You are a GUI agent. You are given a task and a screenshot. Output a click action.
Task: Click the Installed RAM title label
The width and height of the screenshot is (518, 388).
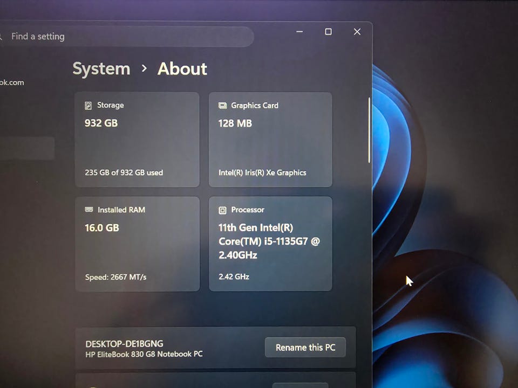point(121,210)
